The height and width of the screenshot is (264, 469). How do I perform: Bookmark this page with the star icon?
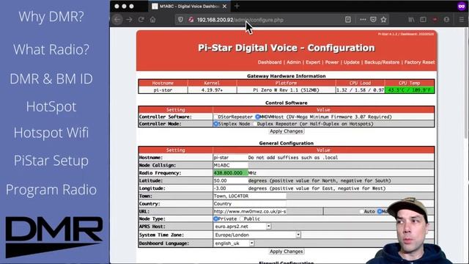tap(384, 20)
